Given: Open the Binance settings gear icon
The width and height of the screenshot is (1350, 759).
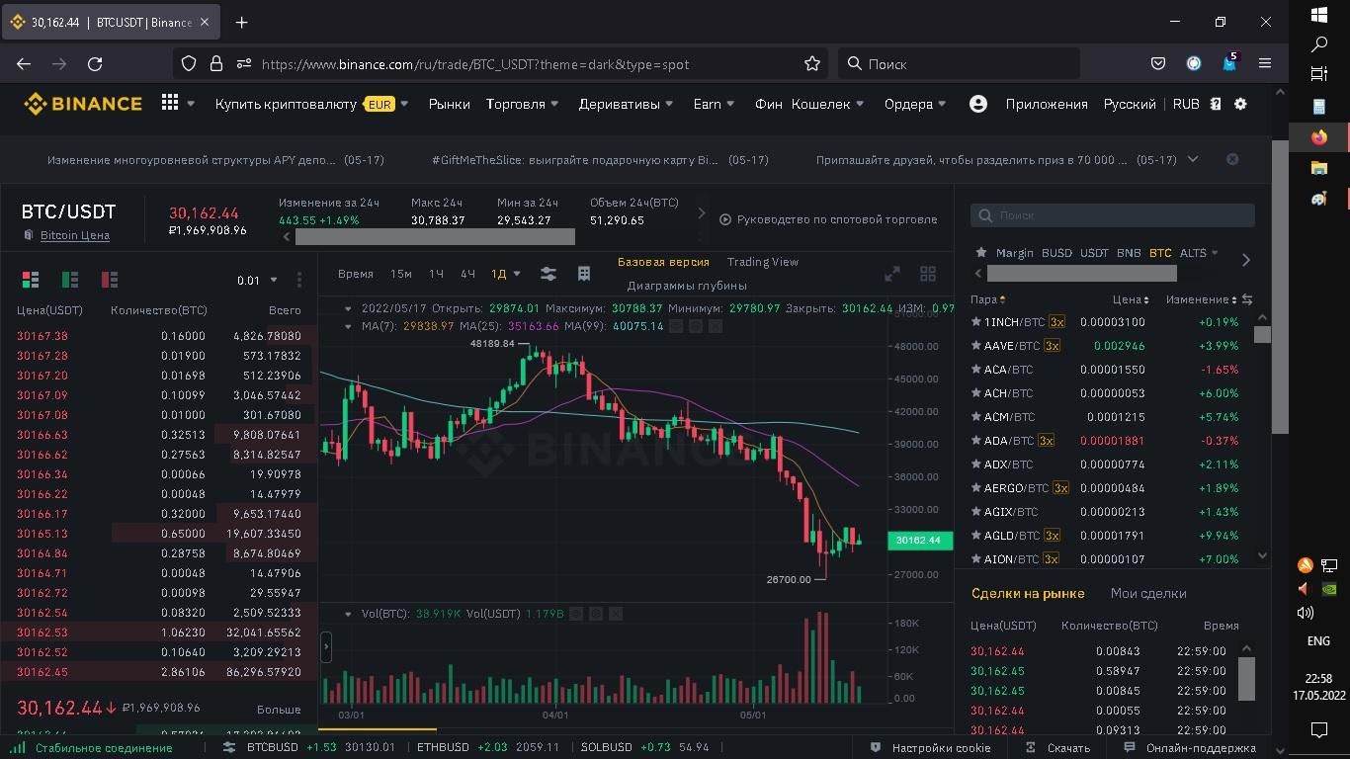Looking at the screenshot, I should click(x=1241, y=104).
